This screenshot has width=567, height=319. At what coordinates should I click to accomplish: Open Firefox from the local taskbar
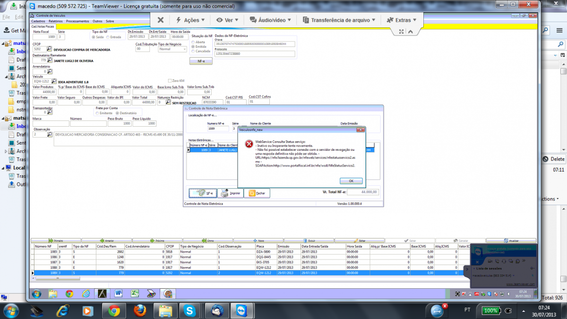point(139,311)
